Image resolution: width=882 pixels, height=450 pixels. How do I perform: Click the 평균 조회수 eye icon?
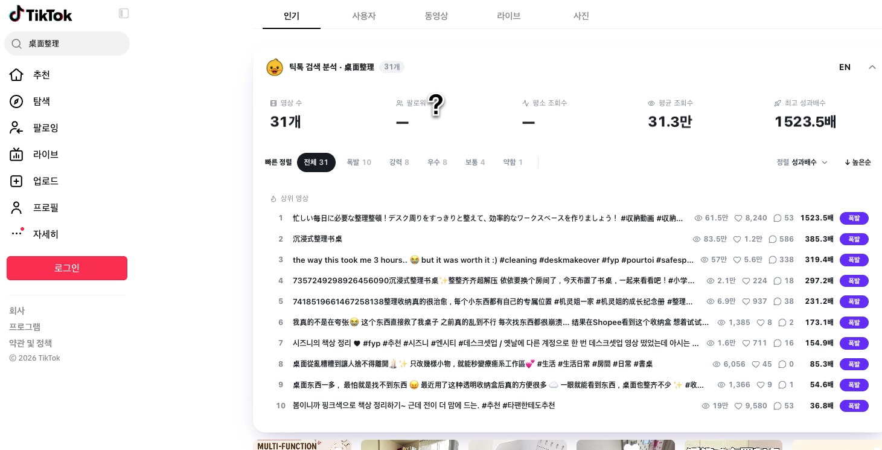pyautogui.click(x=651, y=103)
